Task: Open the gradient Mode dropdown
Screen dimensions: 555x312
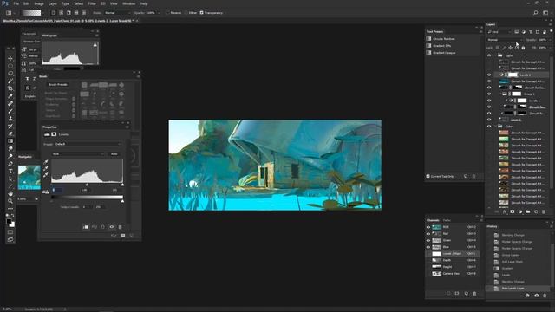Action: click(x=118, y=13)
